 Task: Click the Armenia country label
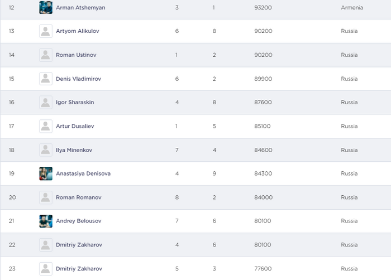click(x=352, y=8)
